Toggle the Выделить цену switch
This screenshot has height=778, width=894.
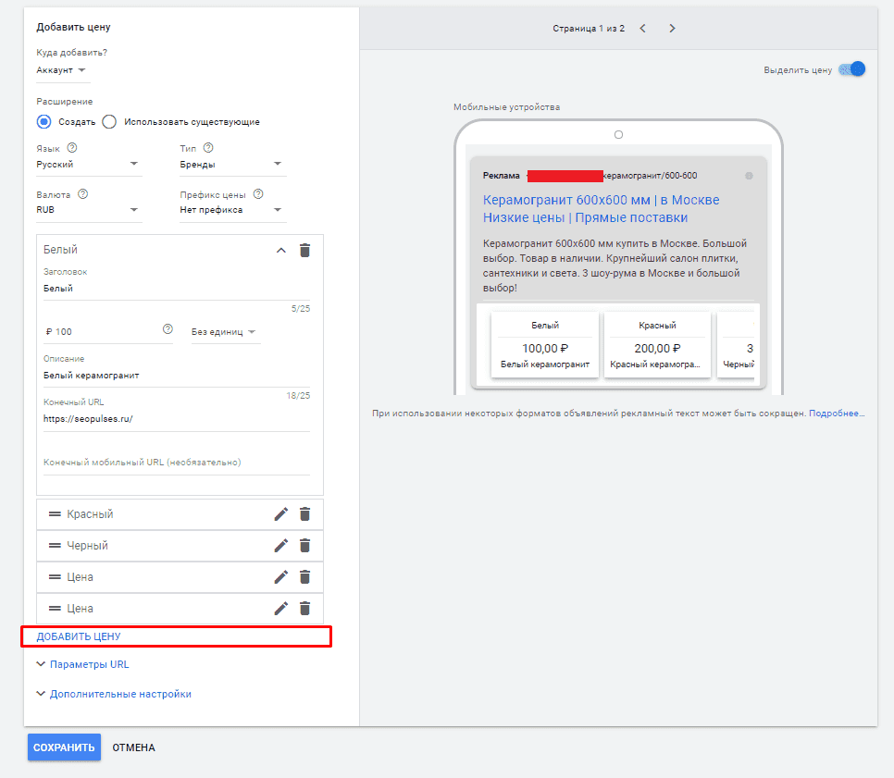852,69
